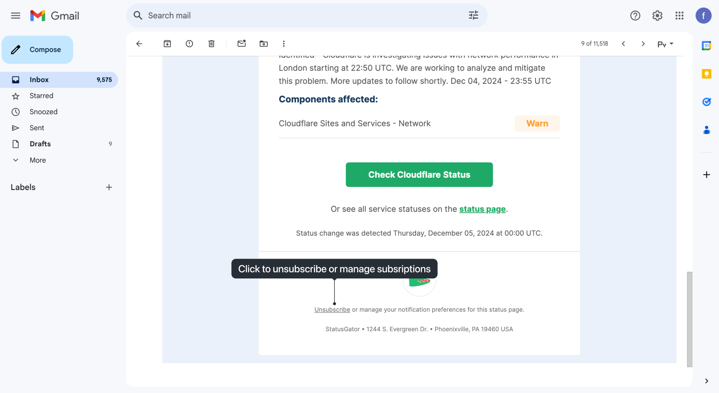Image resolution: width=719 pixels, height=393 pixels.
Task: Show search options filter icon
Action: 473,15
